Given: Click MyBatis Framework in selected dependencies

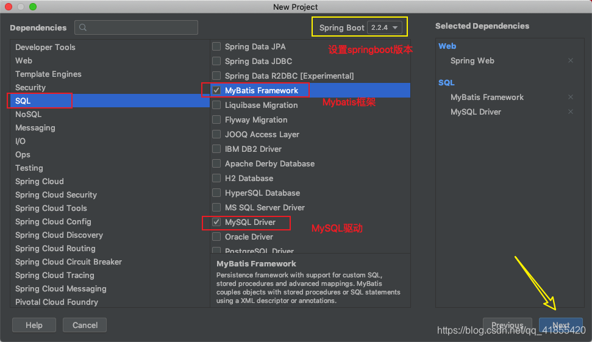Looking at the screenshot, I should pos(487,97).
